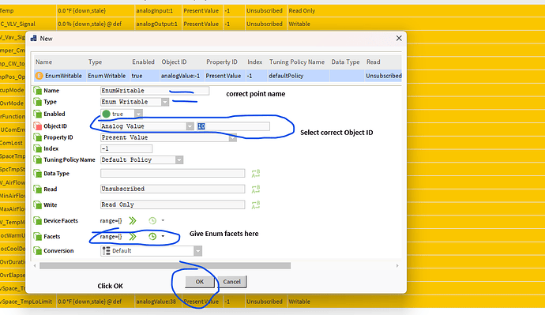This screenshot has width=545, height=315.
Task: Open the Tuning Policy Default Policy dropdown
Action: click(179, 159)
